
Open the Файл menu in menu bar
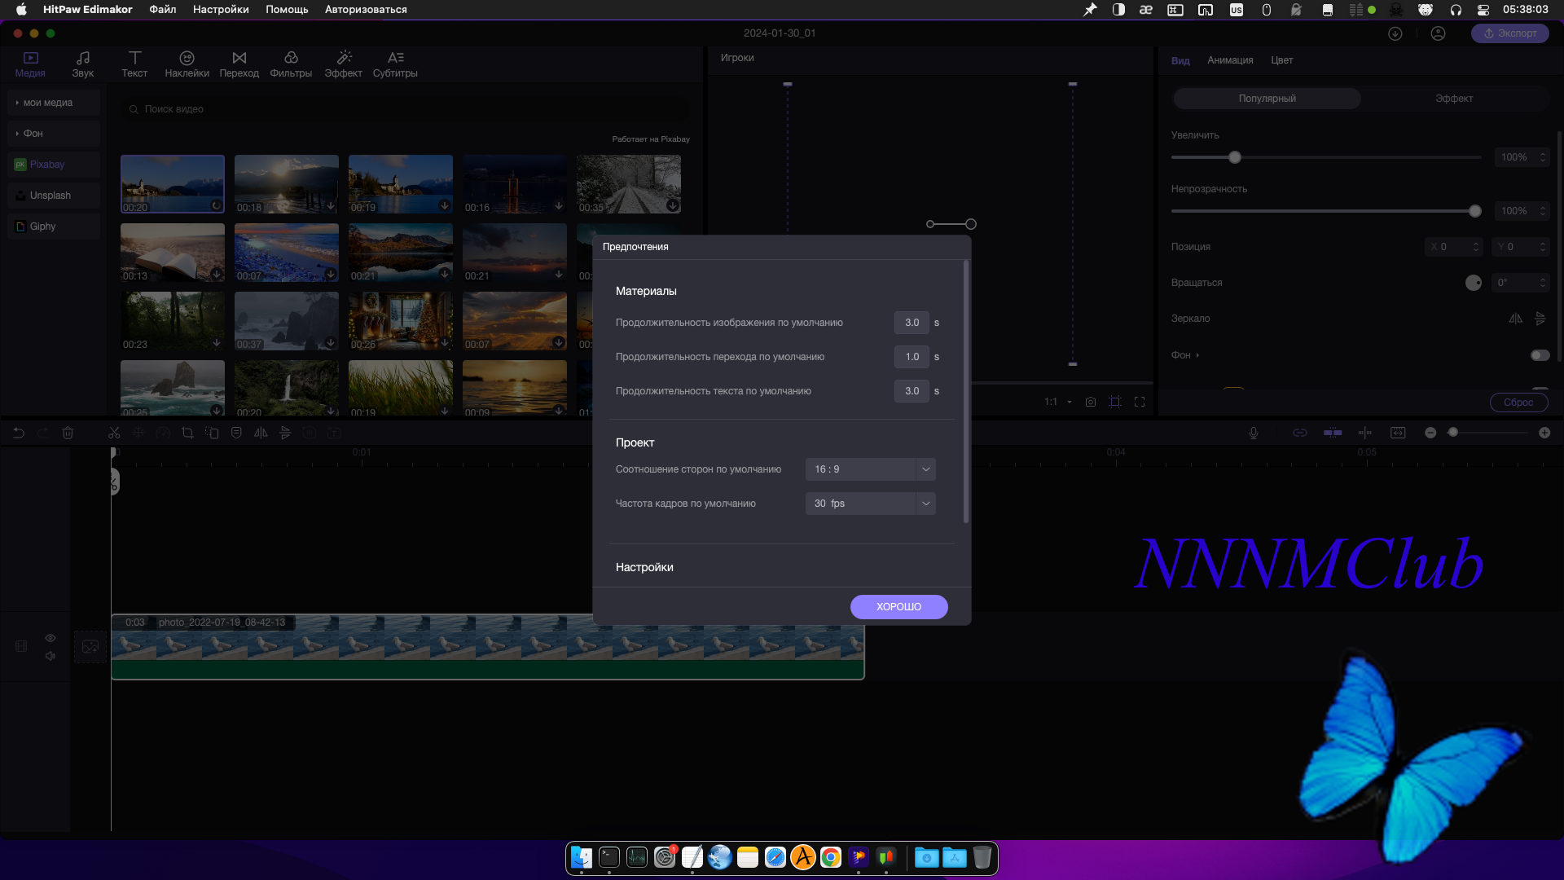(x=162, y=10)
